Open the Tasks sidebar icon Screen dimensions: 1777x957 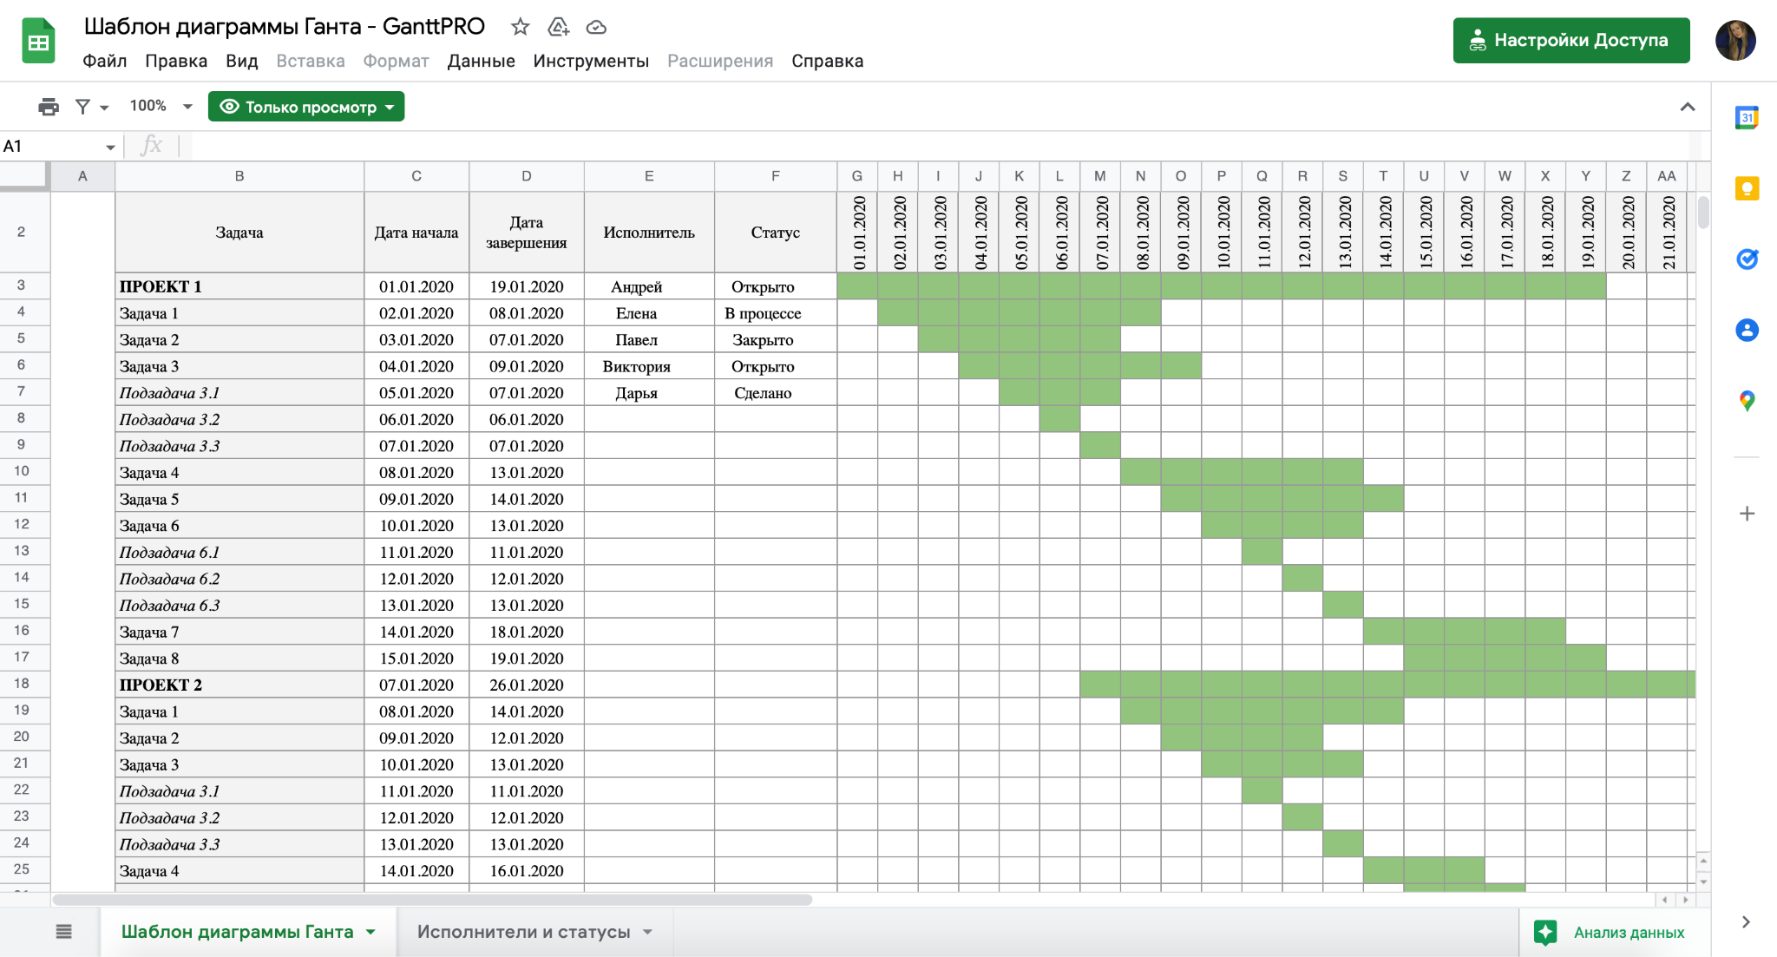1746,259
